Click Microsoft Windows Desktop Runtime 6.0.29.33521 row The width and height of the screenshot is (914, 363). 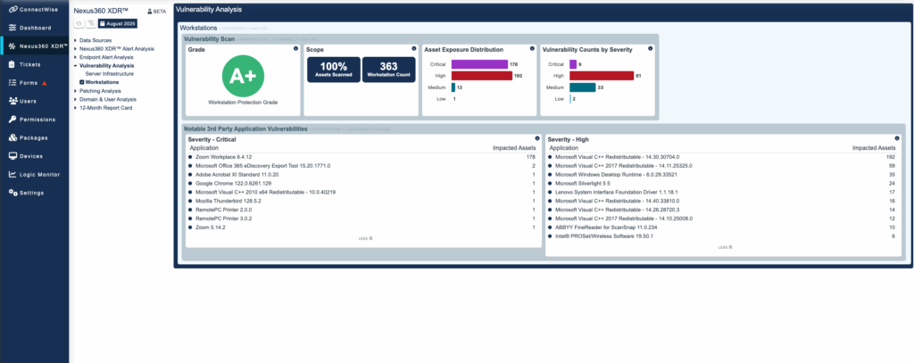(x=723, y=174)
